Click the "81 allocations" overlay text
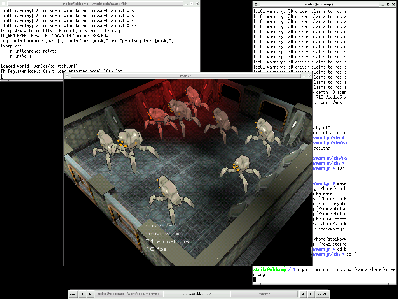Screen dimensions: 398x299 (167, 241)
